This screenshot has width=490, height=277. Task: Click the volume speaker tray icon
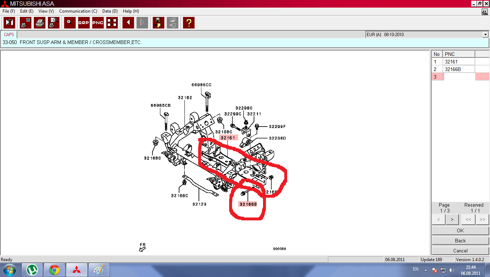pyautogui.click(x=451, y=270)
